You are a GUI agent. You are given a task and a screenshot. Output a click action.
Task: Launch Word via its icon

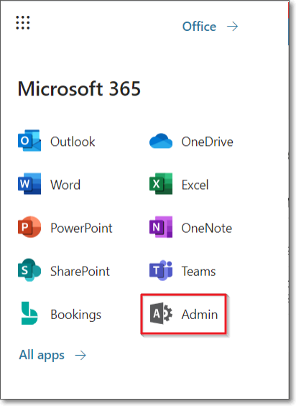point(29,184)
